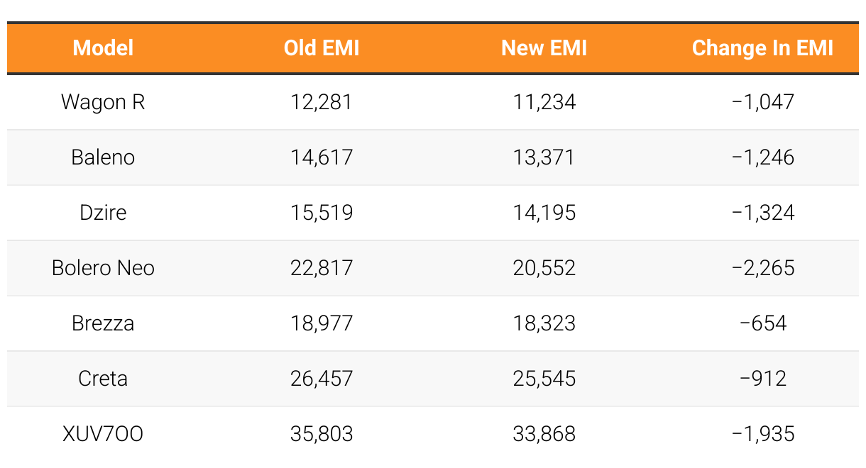
Task: Click the Old EMI column header
Action: point(322,48)
